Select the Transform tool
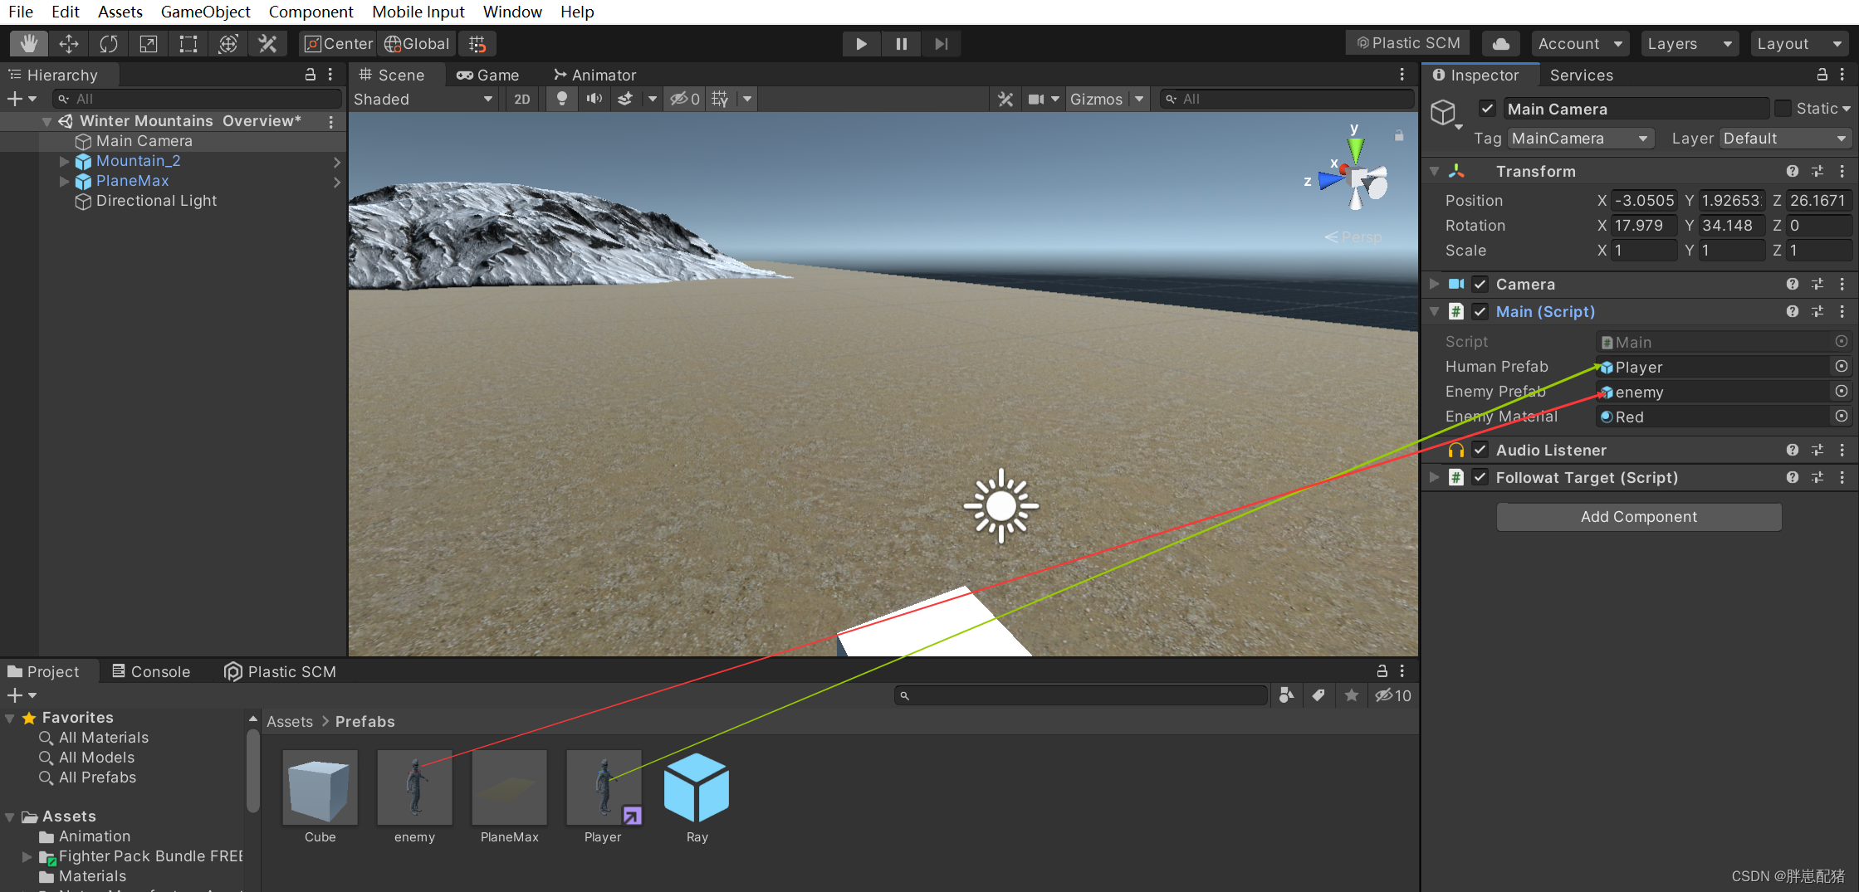 228,43
